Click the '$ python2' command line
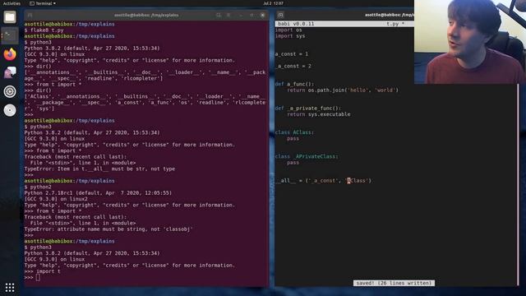Screen dimensions: 526x296 38,187
